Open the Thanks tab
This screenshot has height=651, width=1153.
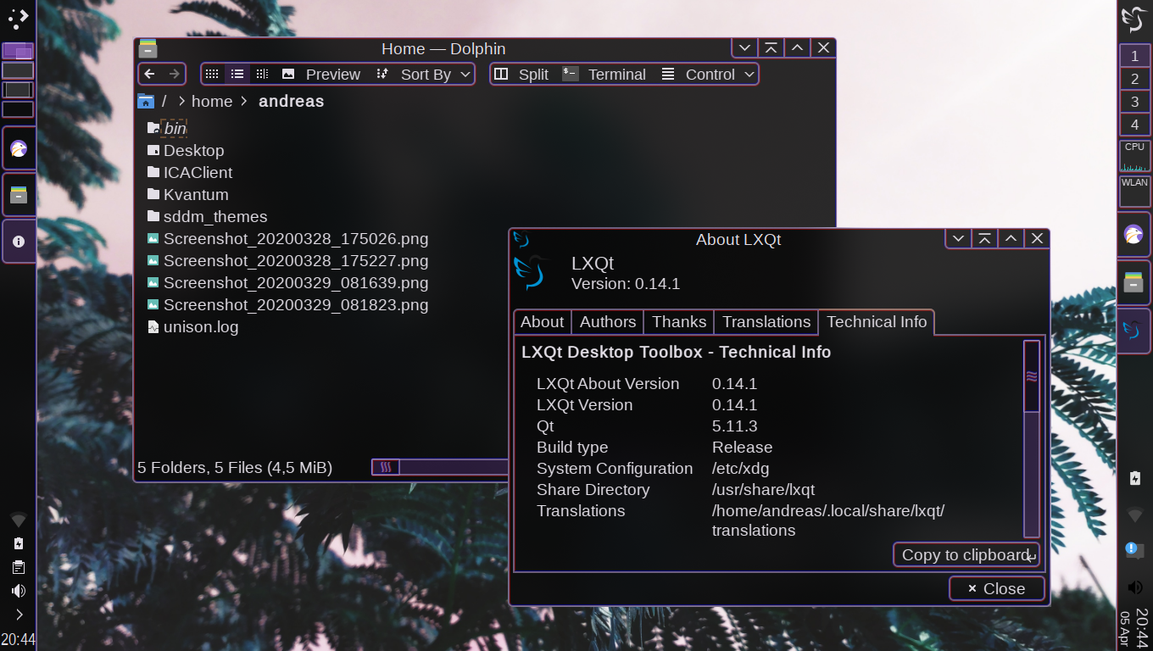[x=679, y=322]
